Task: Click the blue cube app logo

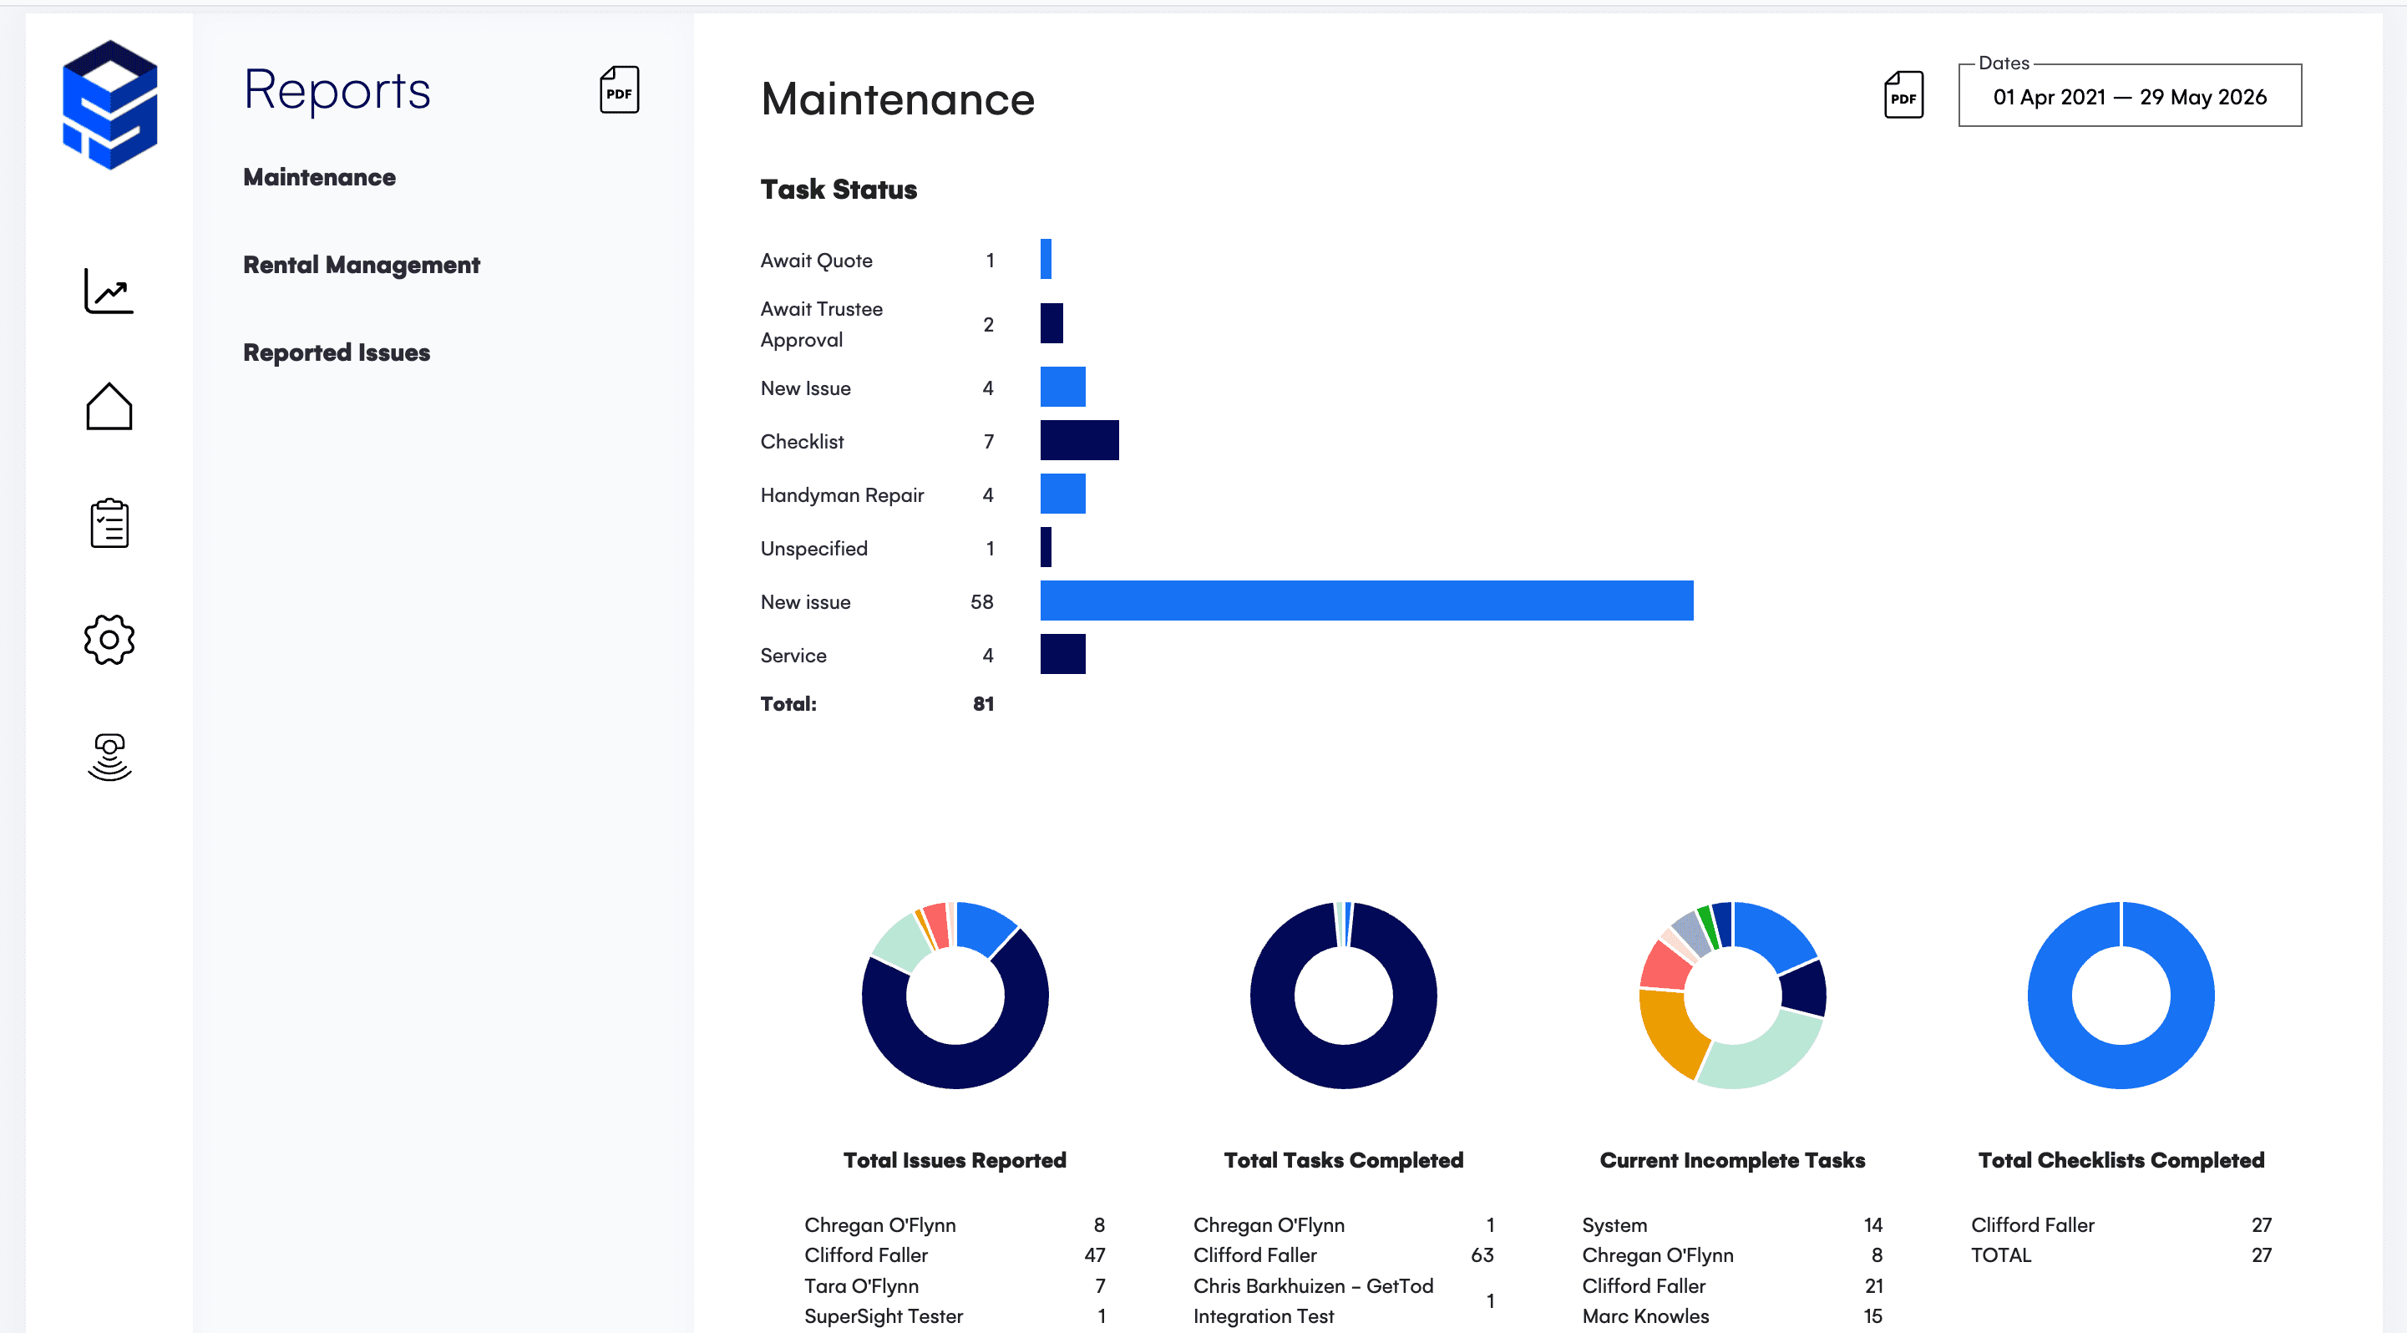Action: 109,104
